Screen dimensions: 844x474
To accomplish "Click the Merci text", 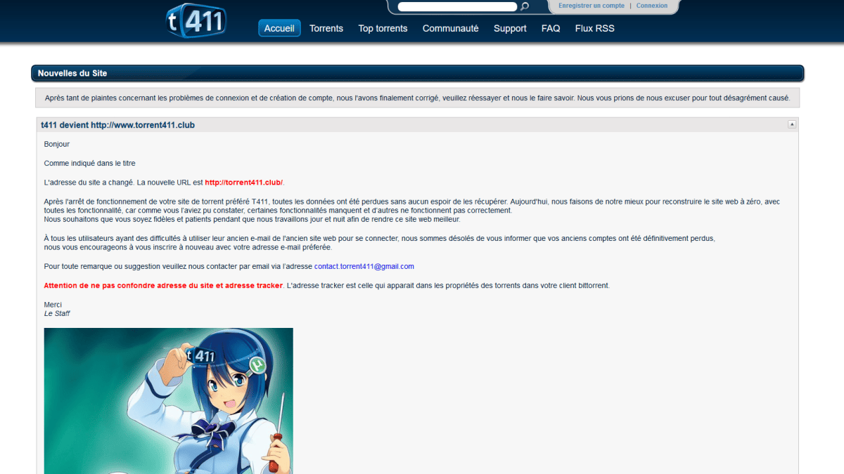I will coord(53,305).
